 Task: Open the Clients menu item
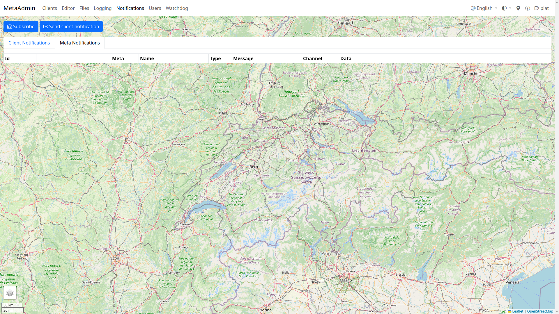pyautogui.click(x=49, y=8)
